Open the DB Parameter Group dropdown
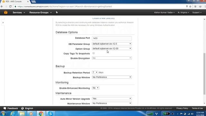 tap(112, 44)
